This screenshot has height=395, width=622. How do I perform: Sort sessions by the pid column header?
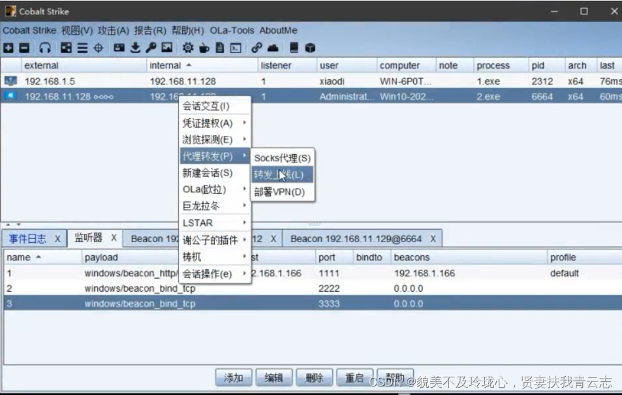[546, 65]
